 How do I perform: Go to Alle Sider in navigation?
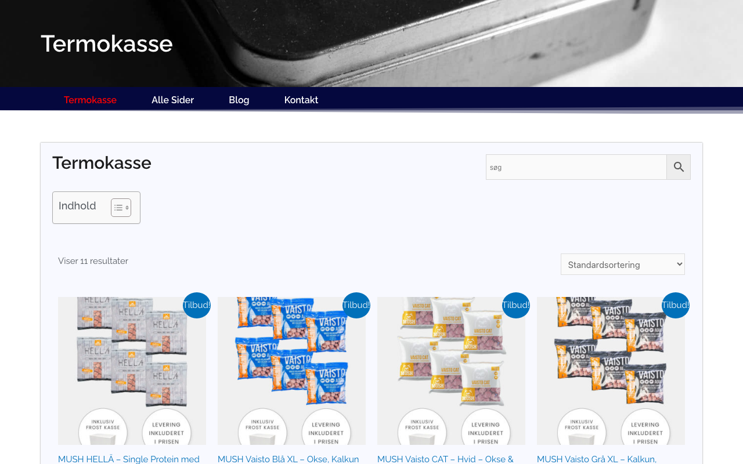[x=172, y=100]
